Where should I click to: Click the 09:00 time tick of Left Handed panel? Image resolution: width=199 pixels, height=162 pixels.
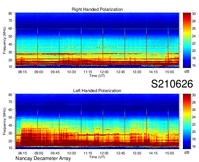(x=39, y=153)
